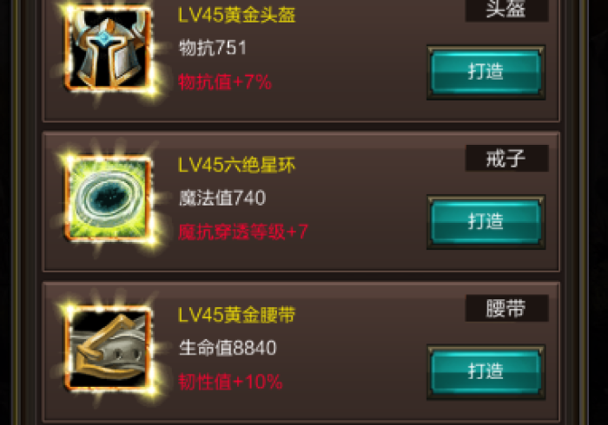Tap the six-star ring item icon

109,198
